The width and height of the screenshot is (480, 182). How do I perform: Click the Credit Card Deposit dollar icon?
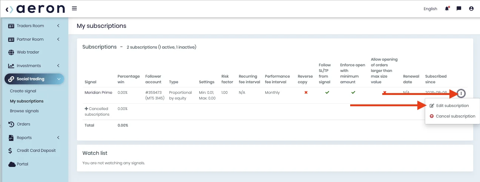point(11,151)
